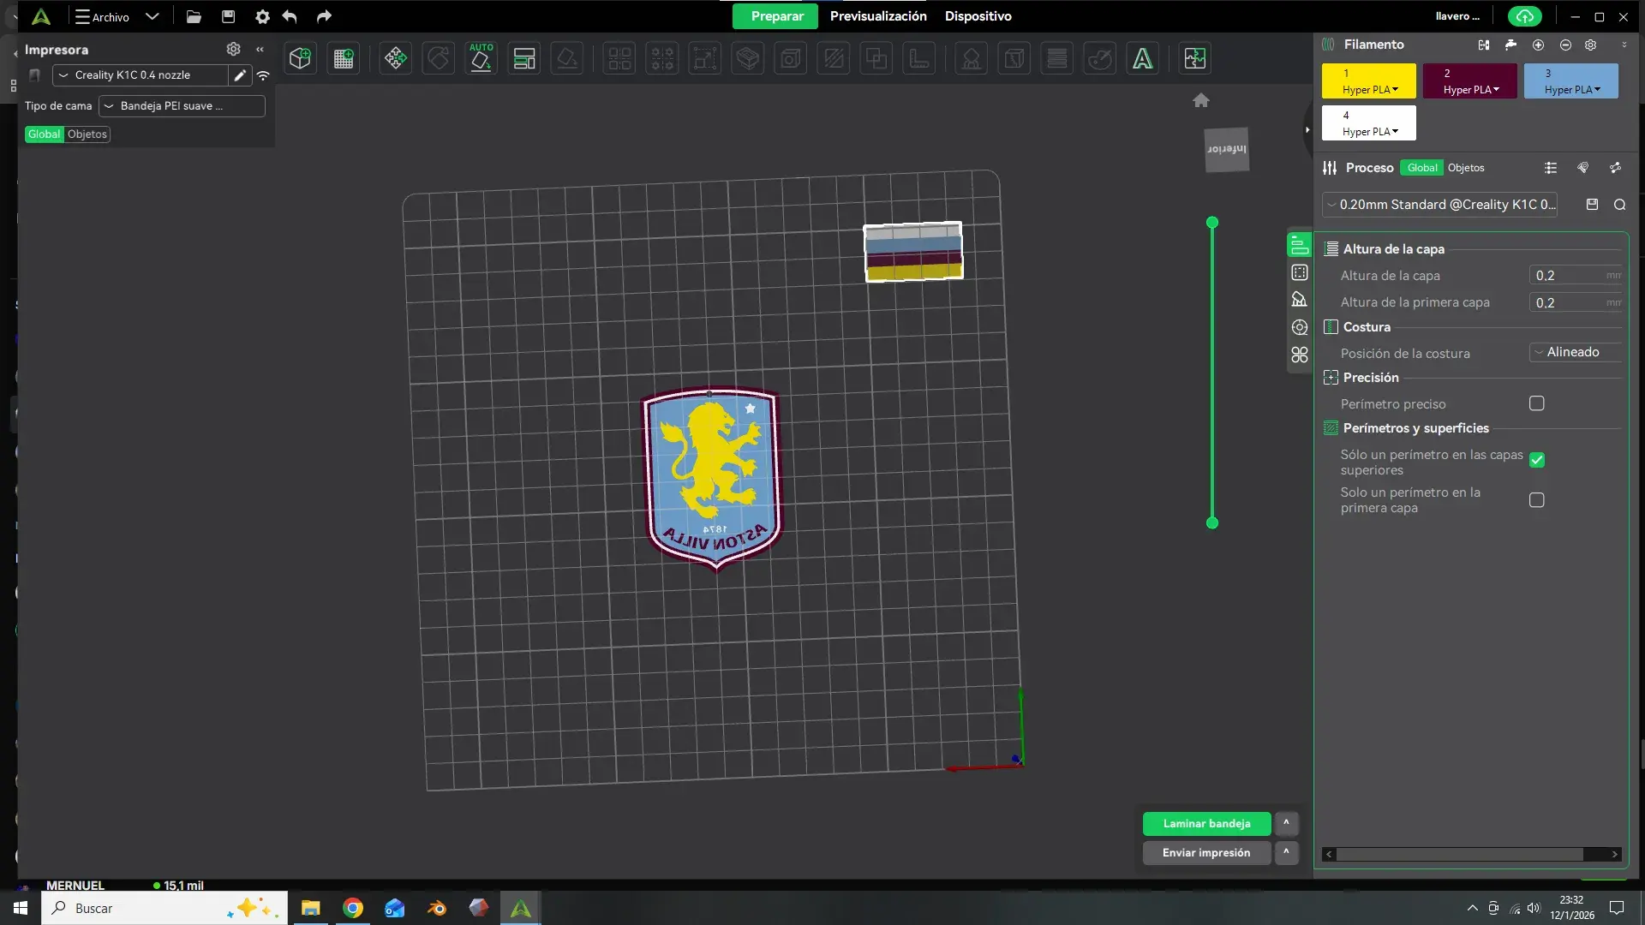Image resolution: width=1645 pixels, height=925 pixels.
Task: Click the Add model cube icon
Action: pyautogui.click(x=300, y=58)
